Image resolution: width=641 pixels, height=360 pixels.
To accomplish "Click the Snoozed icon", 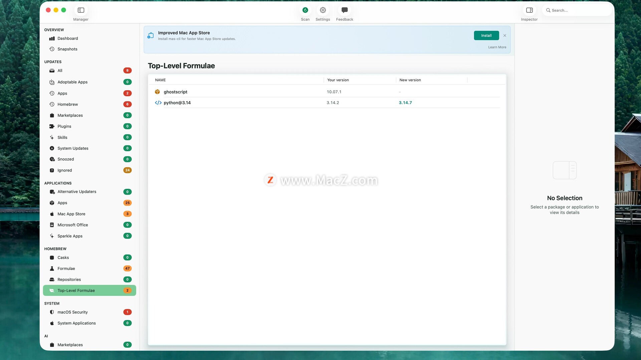I will coord(52,159).
